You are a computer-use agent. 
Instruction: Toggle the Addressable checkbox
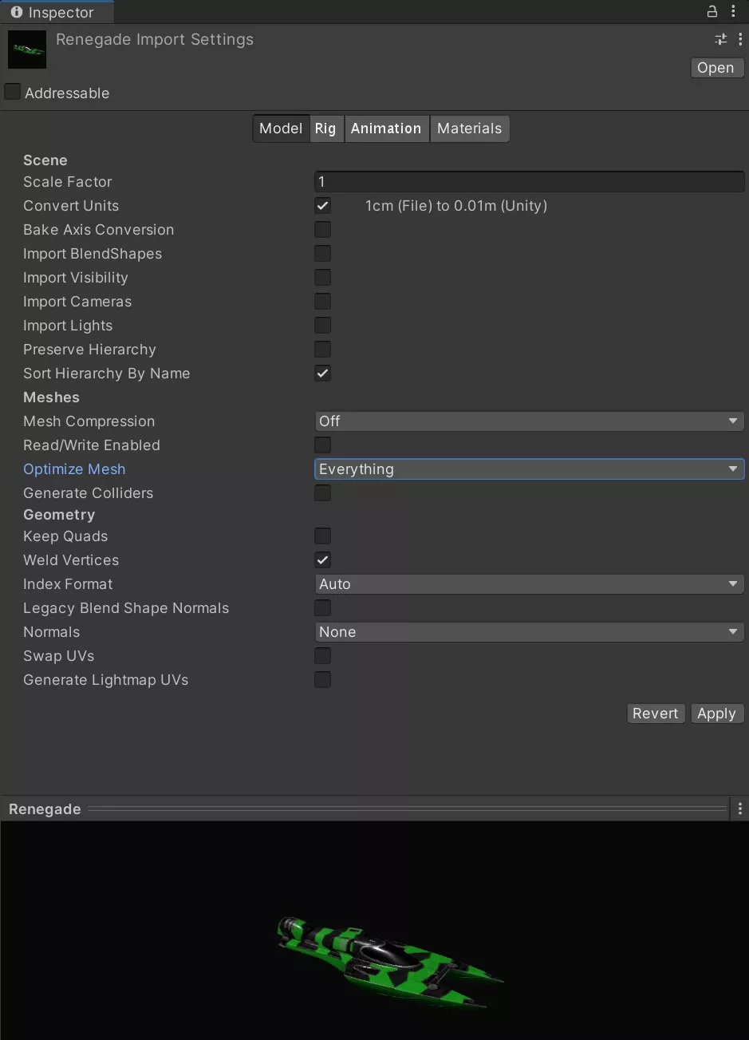point(12,92)
